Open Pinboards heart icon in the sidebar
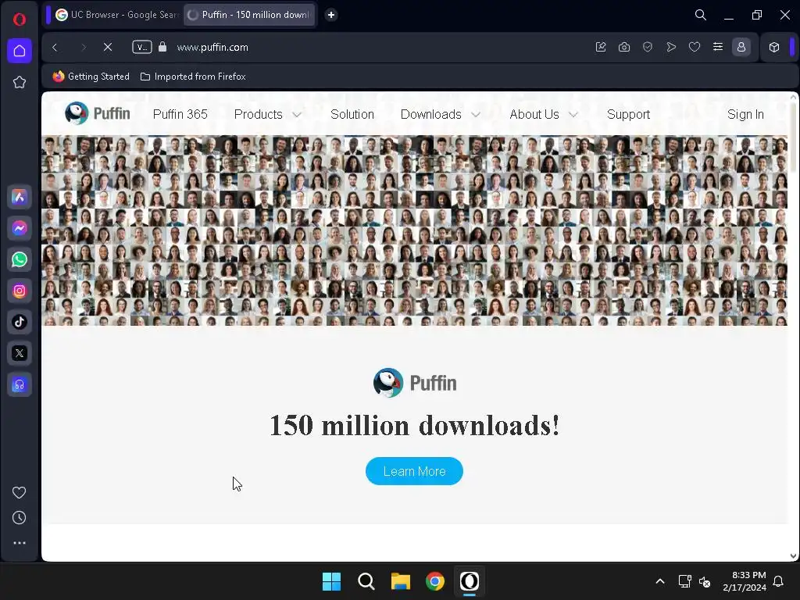 (x=20, y=492)
